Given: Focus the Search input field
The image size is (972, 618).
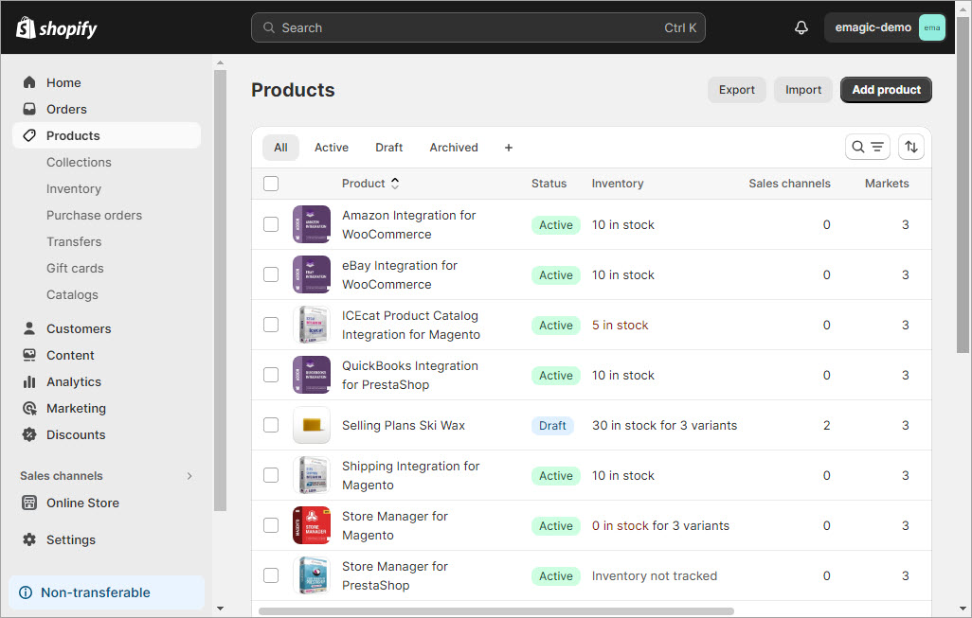Looking at the screenshot, I should click(477, 27).
